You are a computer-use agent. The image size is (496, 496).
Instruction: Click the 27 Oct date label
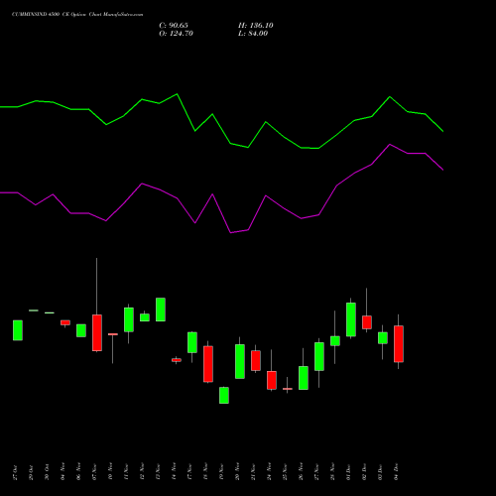[x=15, y=472]
